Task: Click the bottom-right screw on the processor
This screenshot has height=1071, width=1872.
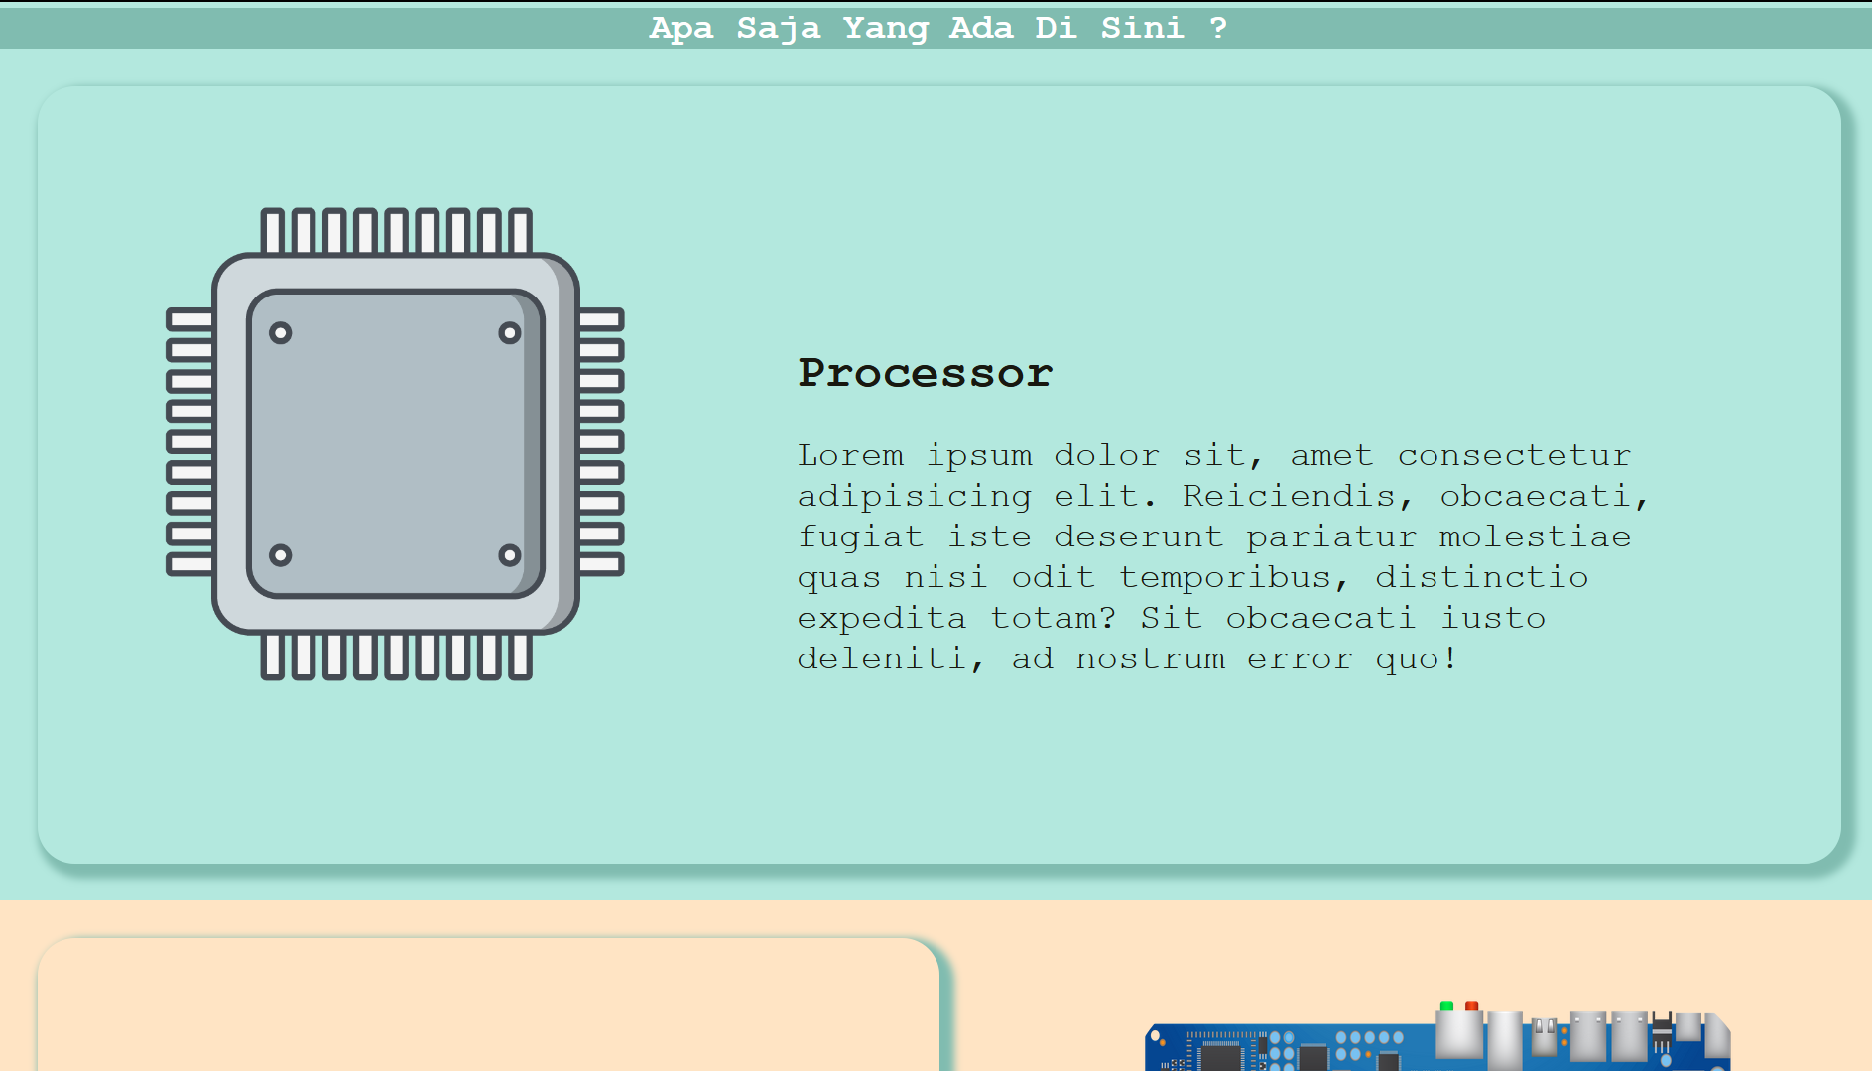Action: [x=509, y=554]
